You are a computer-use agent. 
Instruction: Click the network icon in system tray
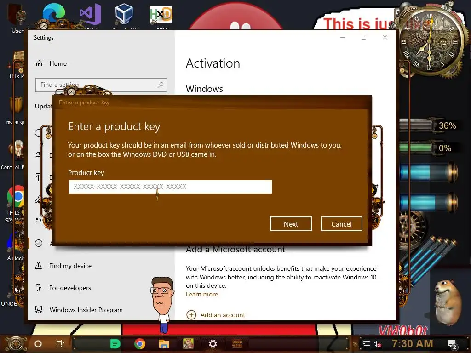(x=367, y=344)
